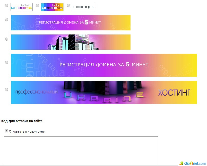Screen dimensions: 207x166
Task: Click the large 'Регистрация домена за 5 минут' banner
Action: pos(104,65)
